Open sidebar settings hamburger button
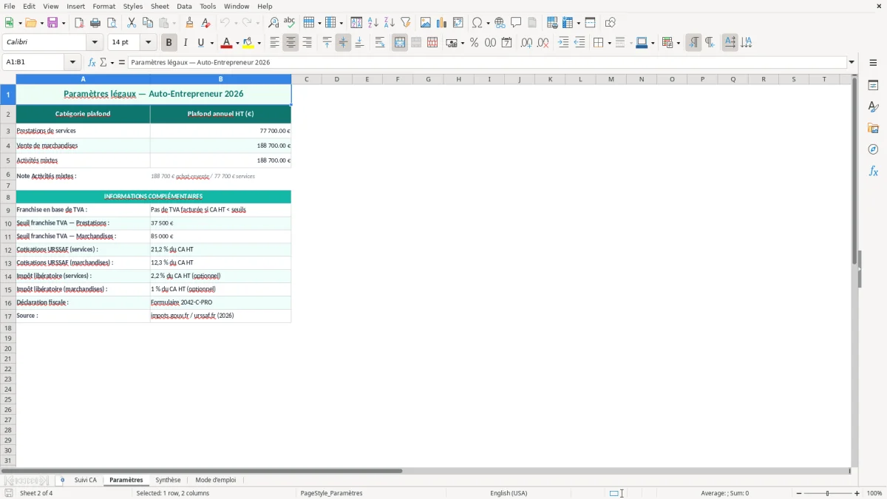The width and height of the screenshot is (887, 499). [873, 64]
